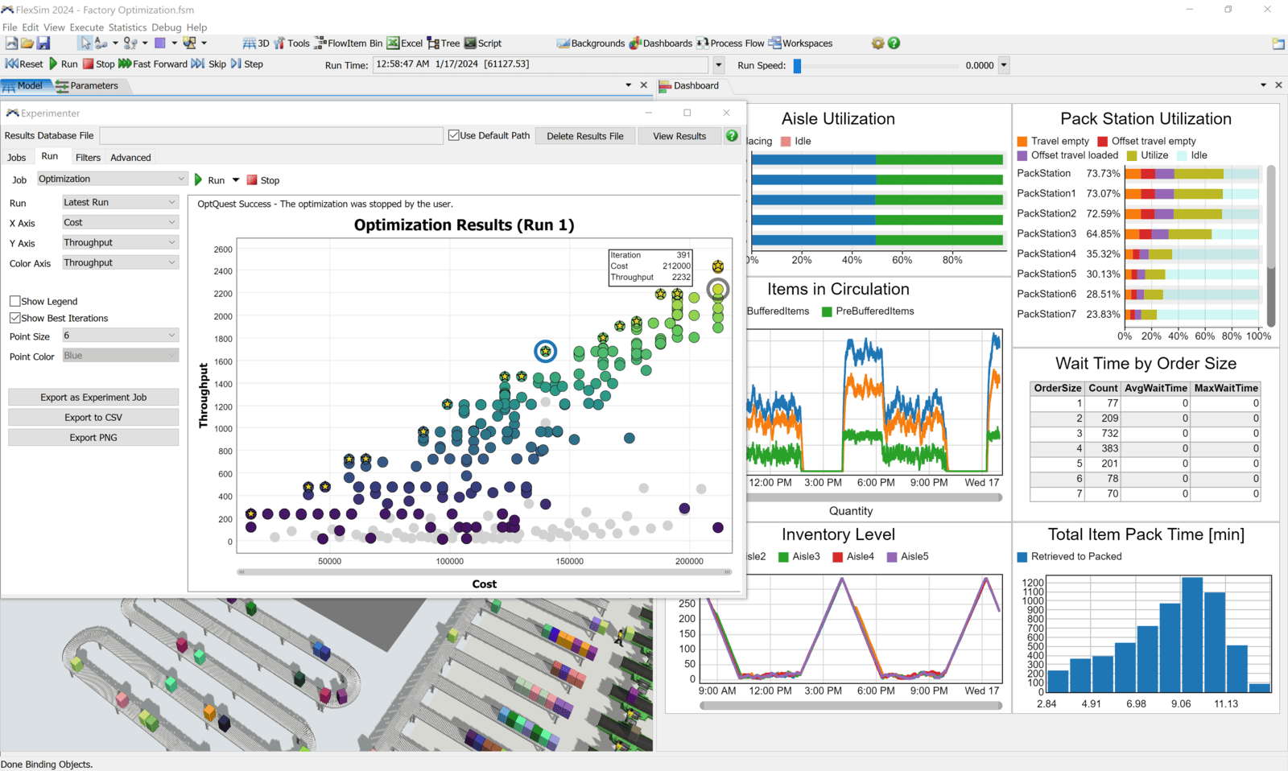Viewport: 1288px width, 771px height.
Task: Switch to the Filters tab
Action: [x=88, y=158]
